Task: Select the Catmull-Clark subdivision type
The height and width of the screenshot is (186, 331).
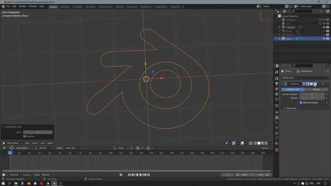Action: (x=293, y=89)
